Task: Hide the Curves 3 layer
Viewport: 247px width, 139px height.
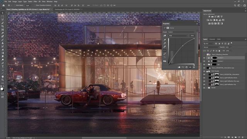Action: pos(204,58)
